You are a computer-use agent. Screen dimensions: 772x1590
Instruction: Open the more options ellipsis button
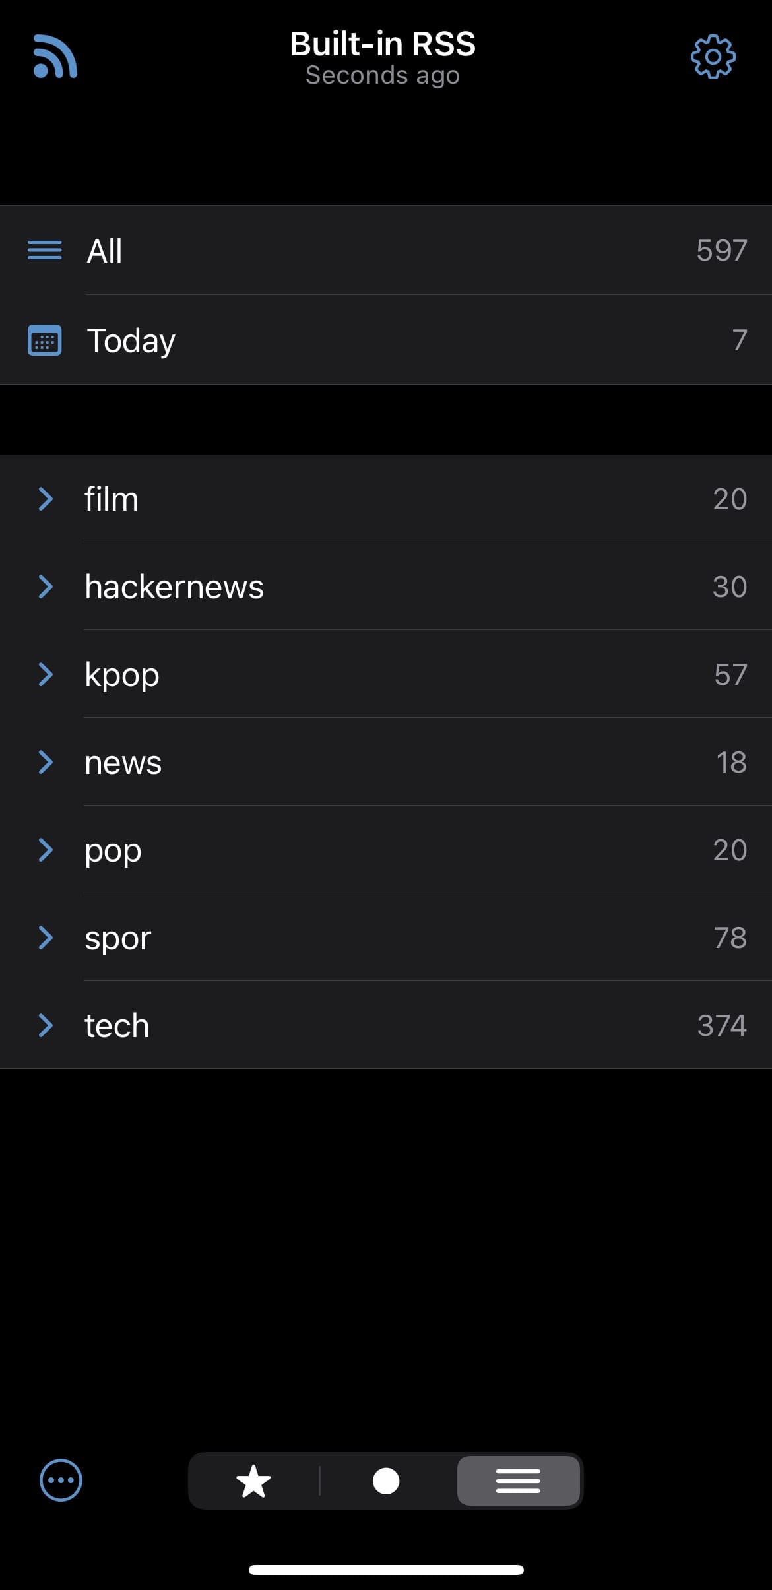point(61,1480)
